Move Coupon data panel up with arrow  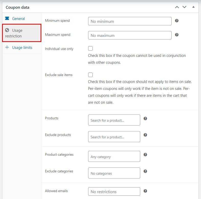[177, 7]
